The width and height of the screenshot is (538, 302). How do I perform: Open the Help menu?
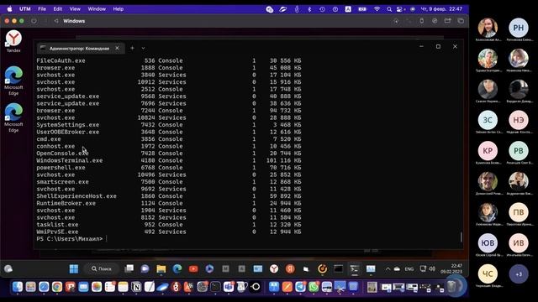(x=118, y=9)
